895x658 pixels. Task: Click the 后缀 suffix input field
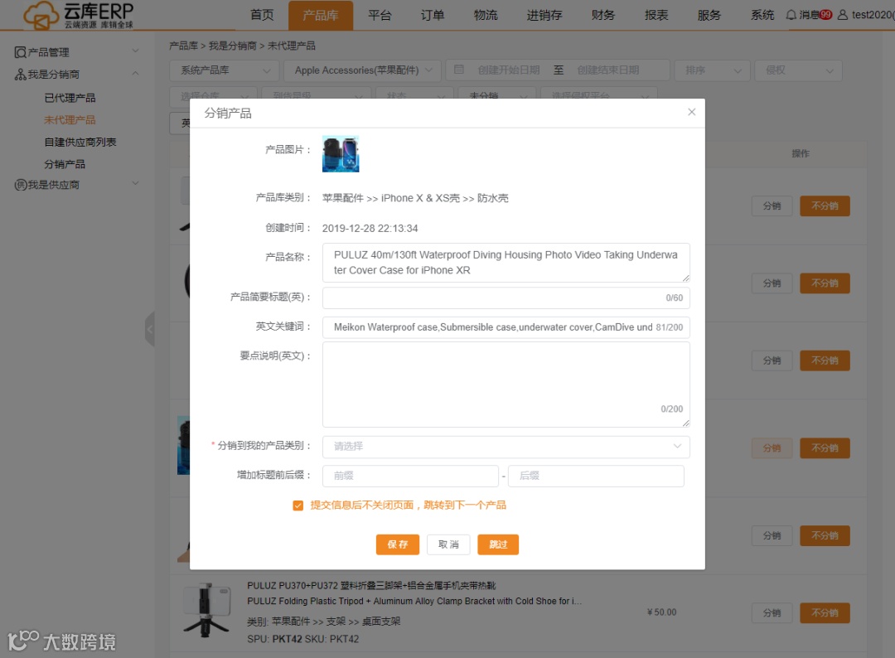pyautogui.click(x=596, y=476)
